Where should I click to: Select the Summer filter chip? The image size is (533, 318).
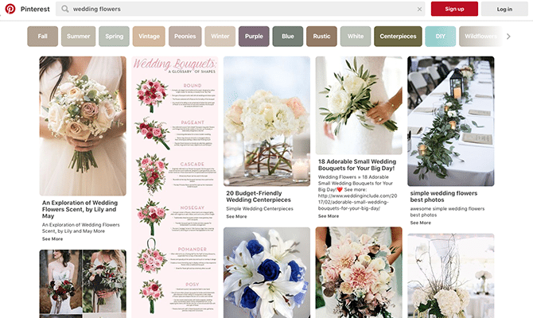78,37
